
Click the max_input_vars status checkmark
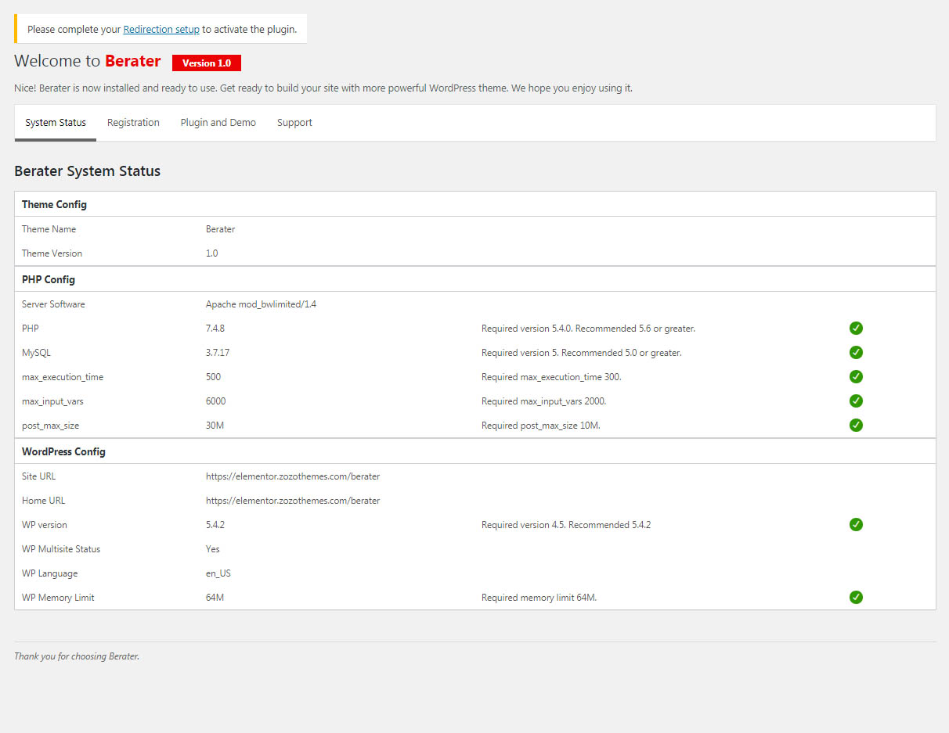coord(856,401)
